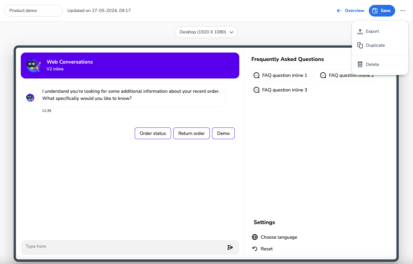This screenshot has width=413, height=264.
Task: Click the Duplicate copy icon
Action: pos(360,45)
